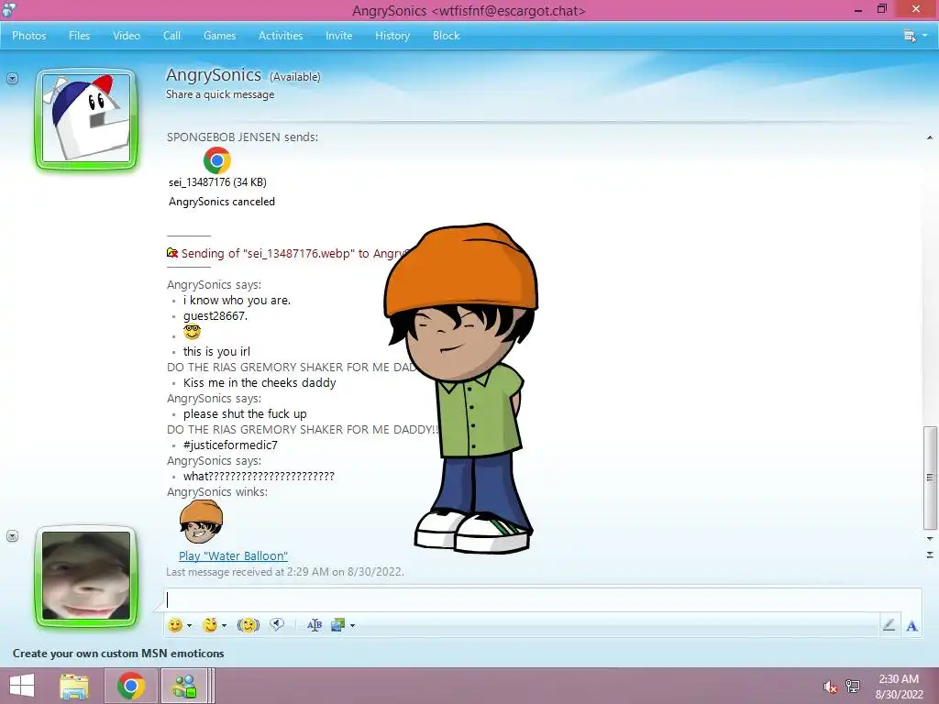The image size is (939, 704).
Task: Change the font with AB icon
Action: click(x=315, y=625)
